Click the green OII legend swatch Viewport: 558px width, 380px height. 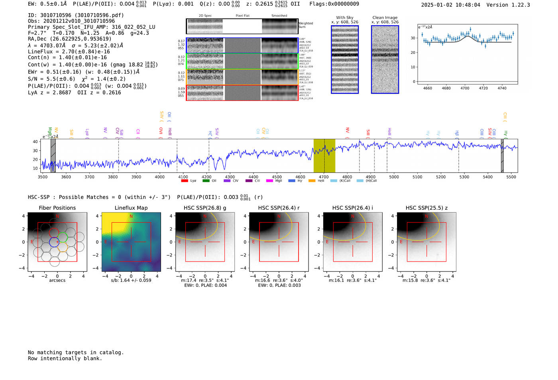[206, 181]
